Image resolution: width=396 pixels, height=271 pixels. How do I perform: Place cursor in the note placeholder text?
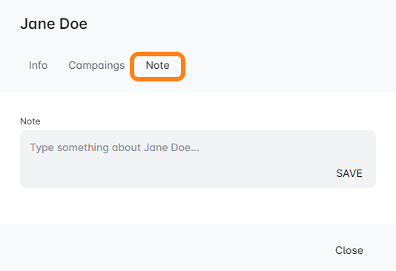click(x=115, y=147)
